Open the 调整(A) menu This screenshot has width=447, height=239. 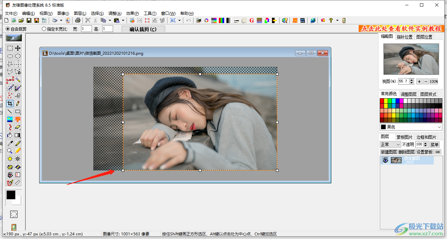[x=115, y=14]
